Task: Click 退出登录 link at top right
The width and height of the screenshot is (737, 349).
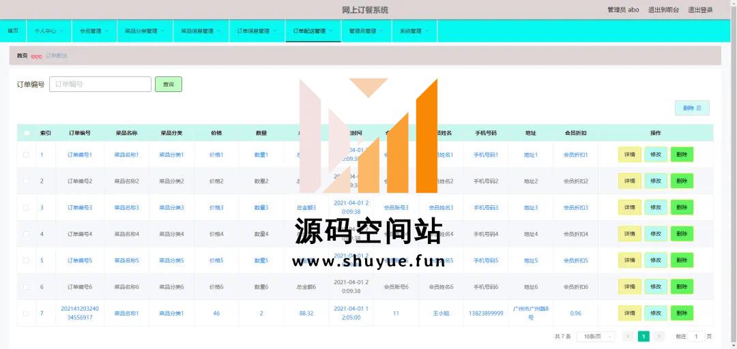Action: [700, 10]
